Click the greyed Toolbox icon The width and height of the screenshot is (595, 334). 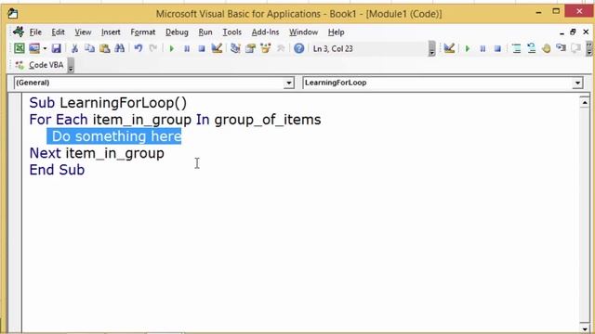click(281, 48)
